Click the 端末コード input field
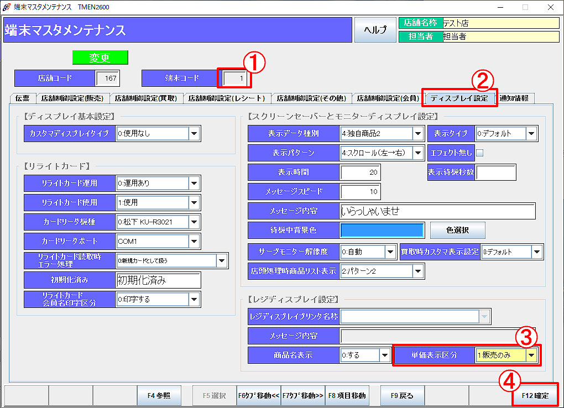The width and height of the screenshot is (564, 408). pos(234,79)
